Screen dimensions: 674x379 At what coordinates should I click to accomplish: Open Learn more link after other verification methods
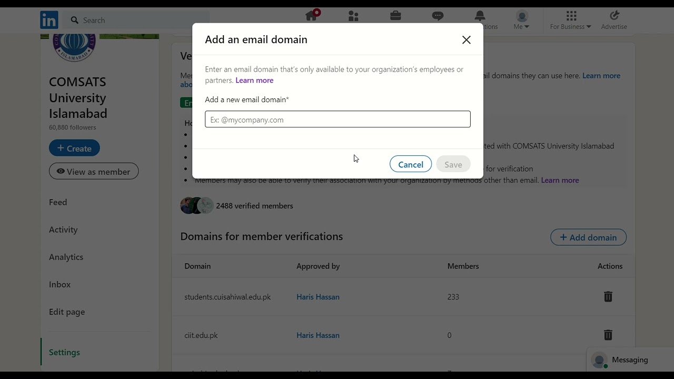coord(560,180)
